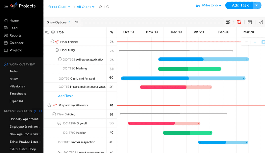Open the calendar date toolbar icon
Screen dimensions: 265x153
(x=250, y=22)
